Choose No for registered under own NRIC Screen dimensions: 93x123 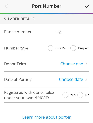coord(80,95)
